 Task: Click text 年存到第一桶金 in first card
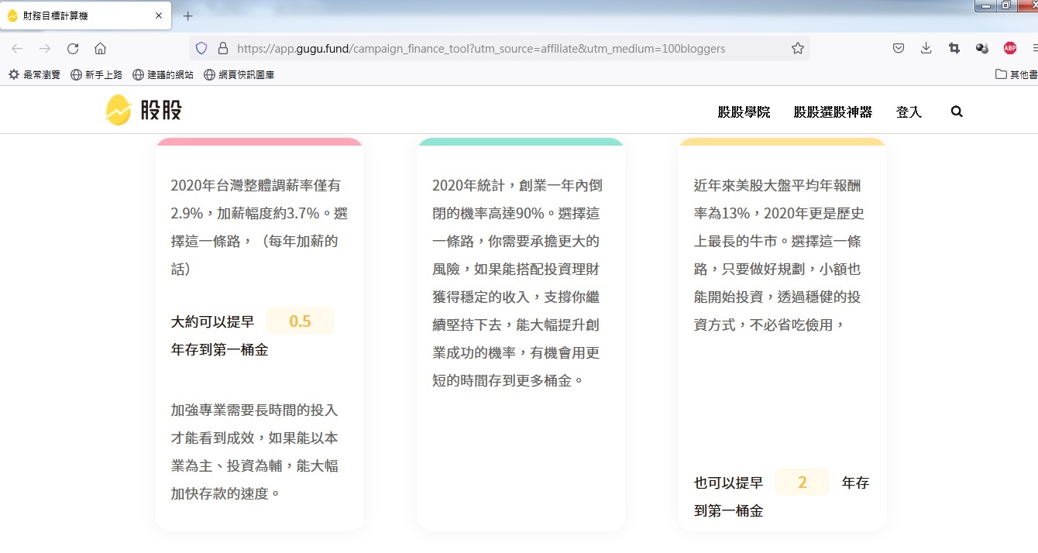220,350
